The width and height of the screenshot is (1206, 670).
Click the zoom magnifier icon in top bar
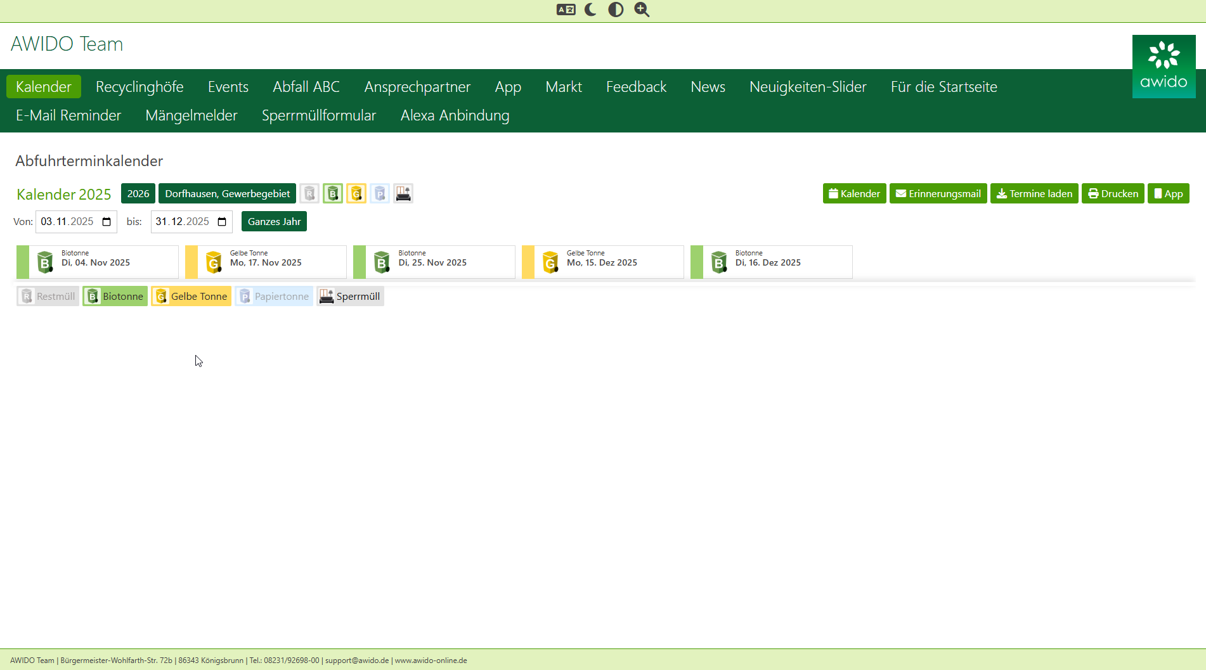click(642, 10)
